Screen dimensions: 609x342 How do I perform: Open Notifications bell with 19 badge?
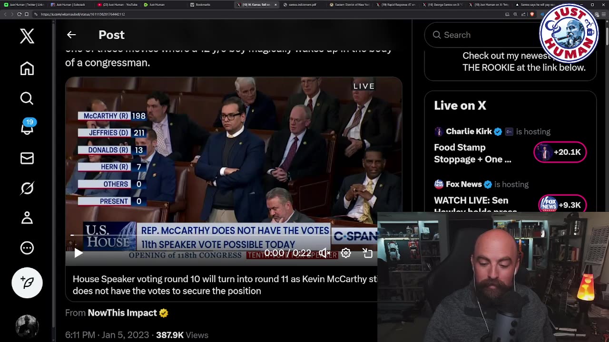tap(27, 127)
